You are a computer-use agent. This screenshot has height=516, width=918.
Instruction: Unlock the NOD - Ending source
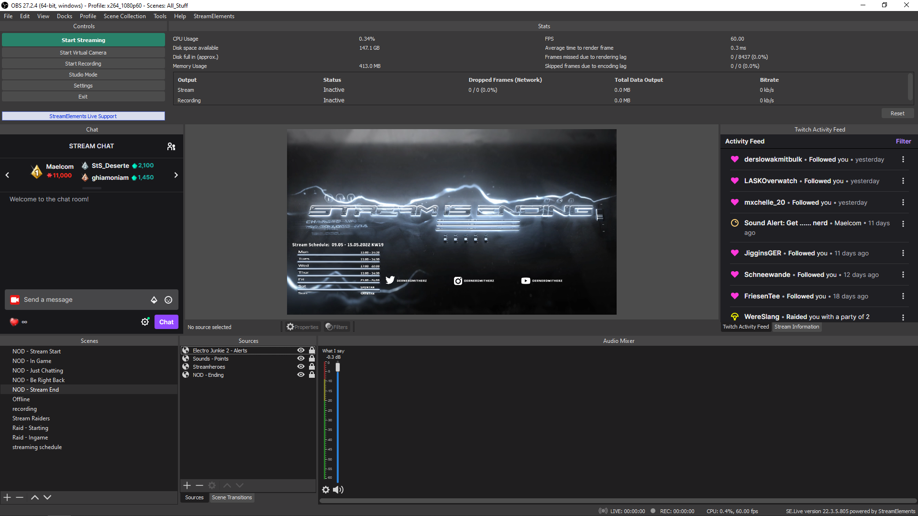[312, 375]
